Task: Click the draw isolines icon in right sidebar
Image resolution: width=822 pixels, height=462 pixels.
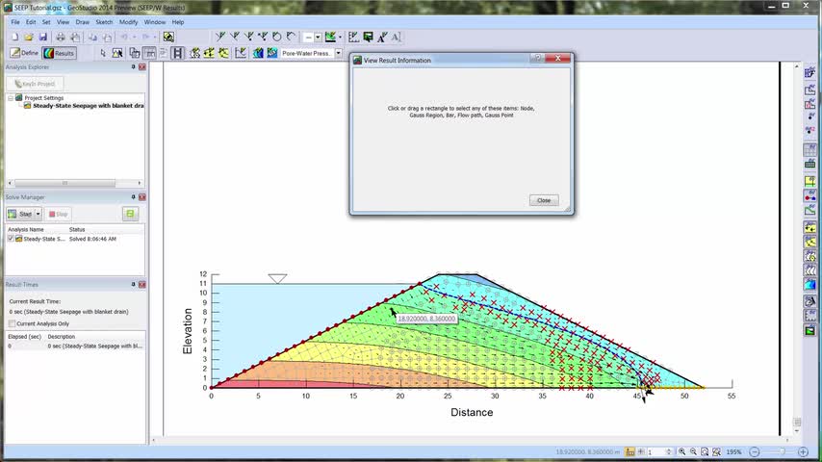Action: point(809,270)
